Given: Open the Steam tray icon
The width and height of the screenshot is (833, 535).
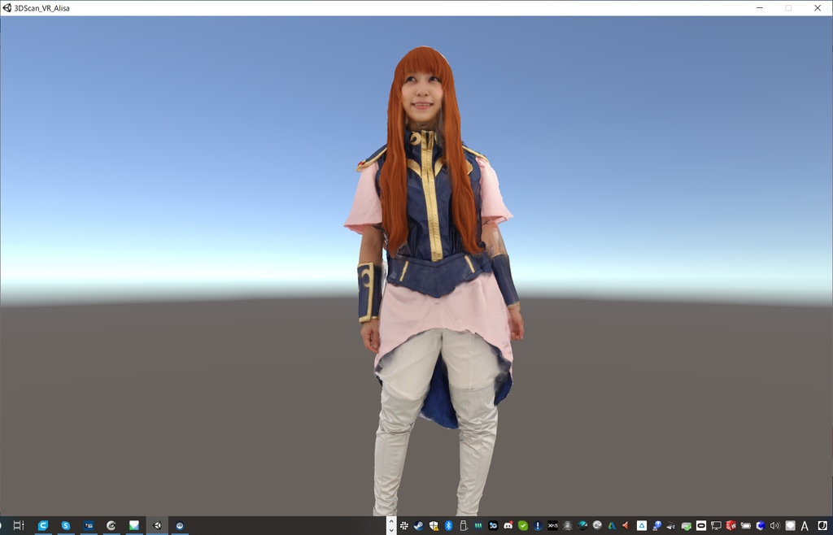Looking at the screenshot, I should (419, 525).
